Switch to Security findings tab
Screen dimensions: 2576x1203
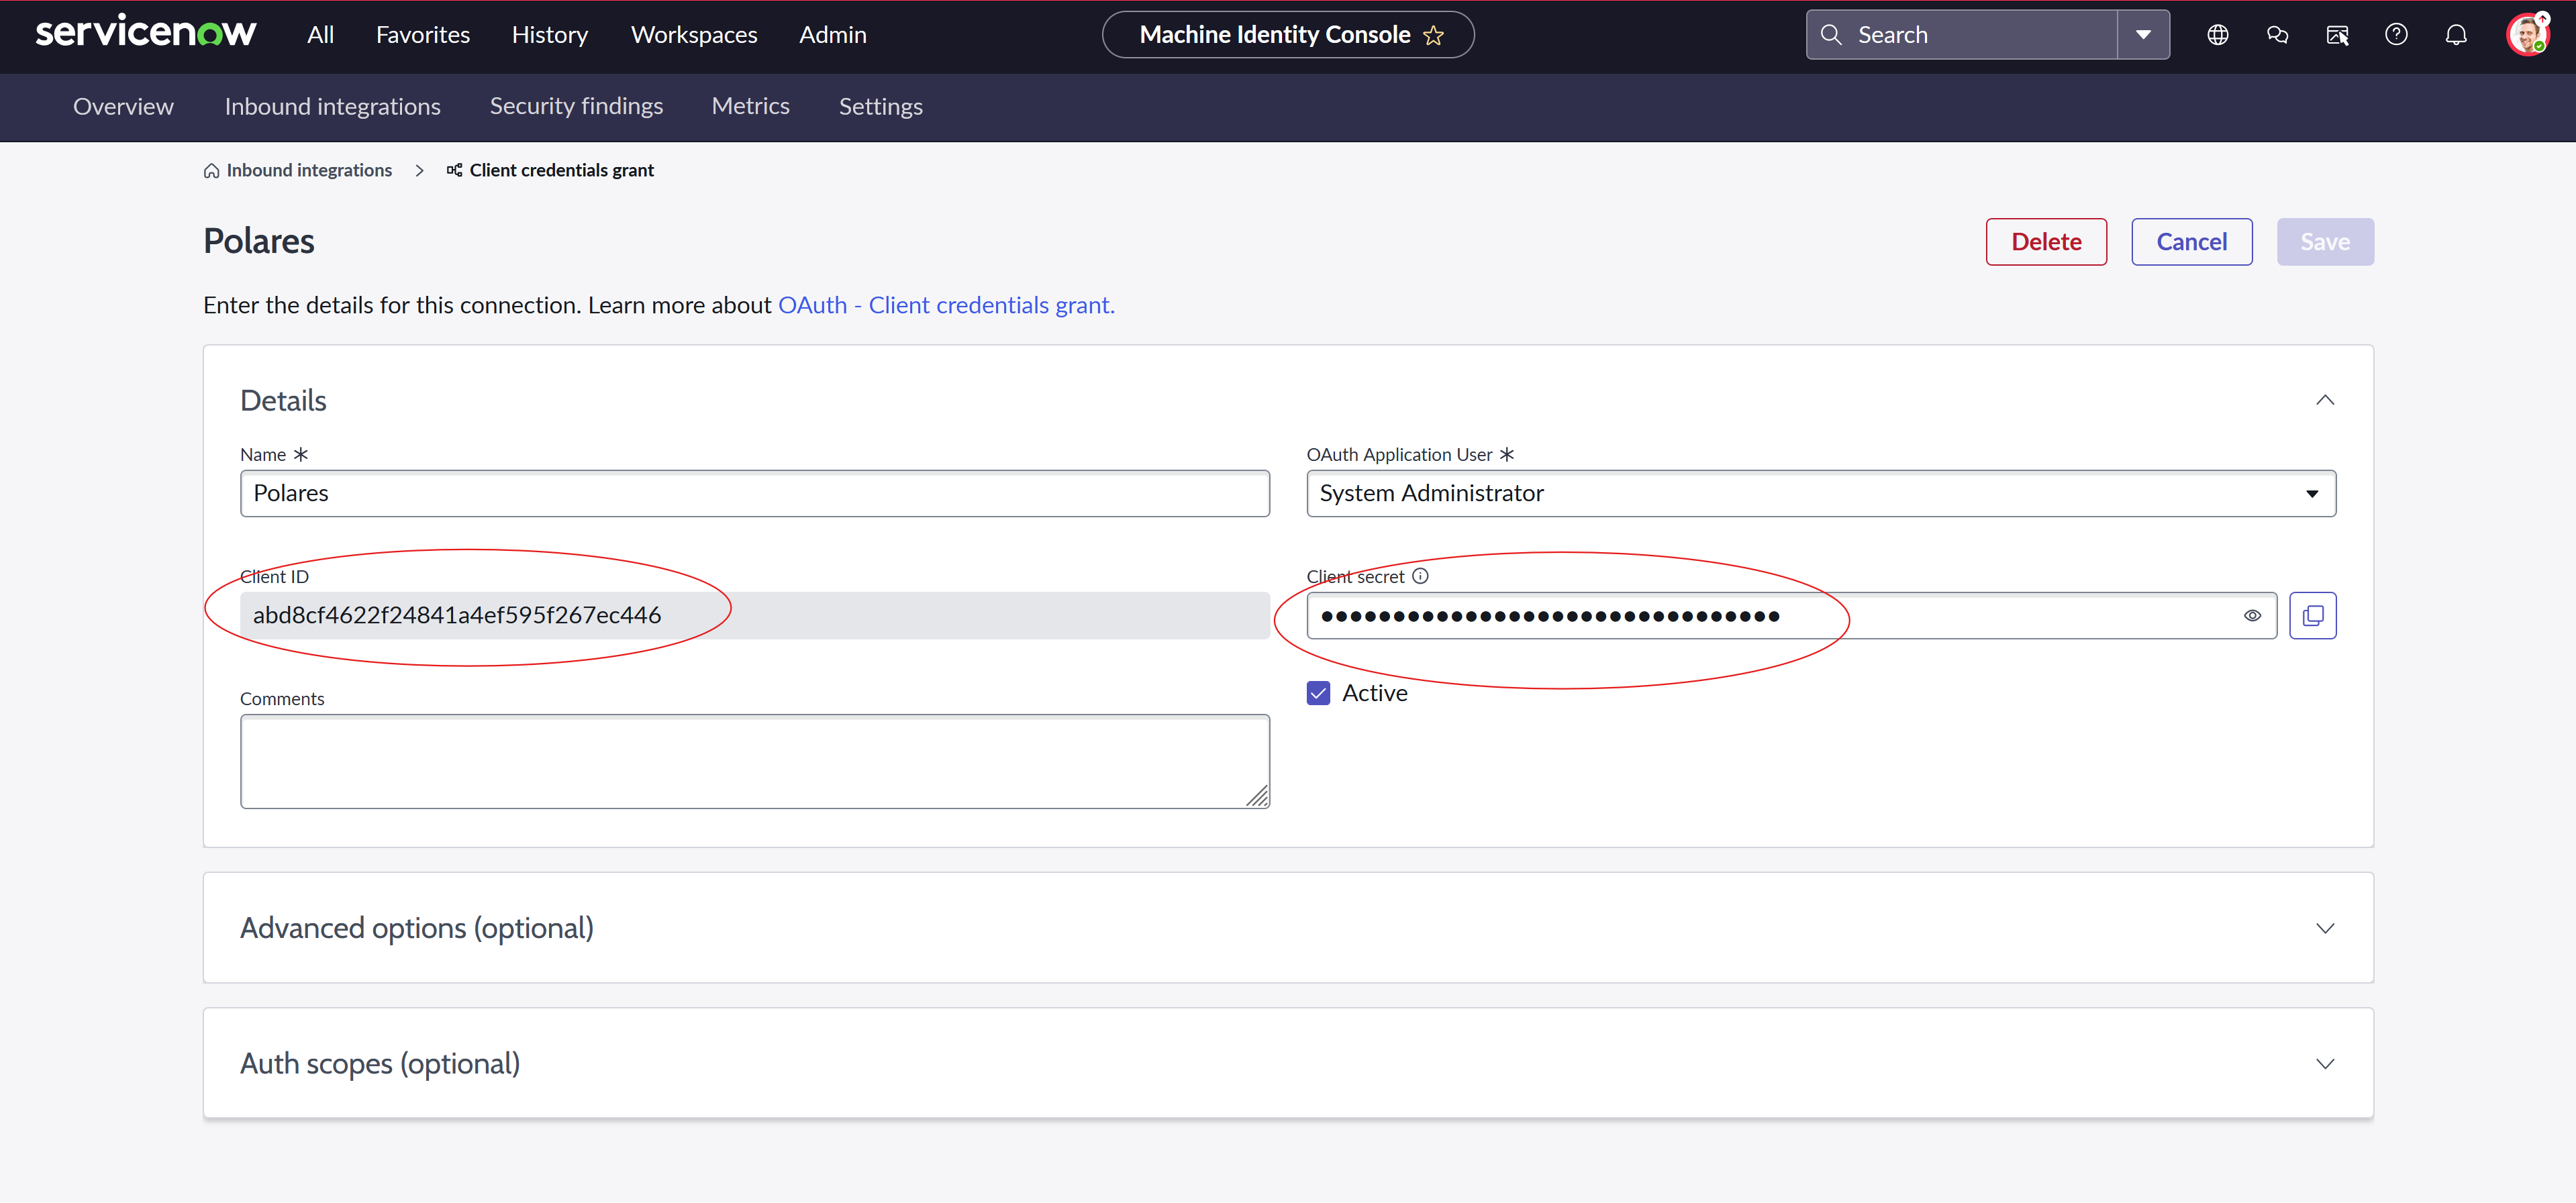(576, 106)
